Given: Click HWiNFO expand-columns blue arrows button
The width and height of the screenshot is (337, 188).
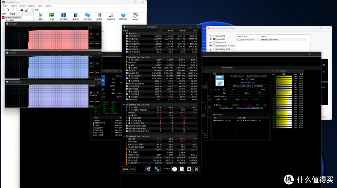Looking at the screenshot, I should click(125, 169).
